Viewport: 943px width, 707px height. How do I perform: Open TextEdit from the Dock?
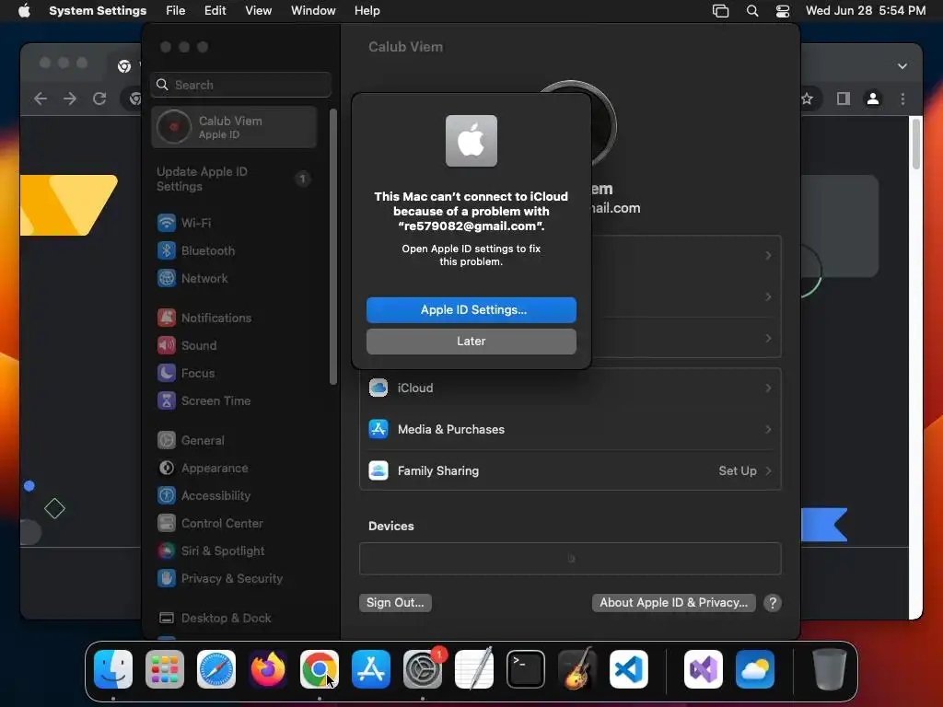point(474,669)
